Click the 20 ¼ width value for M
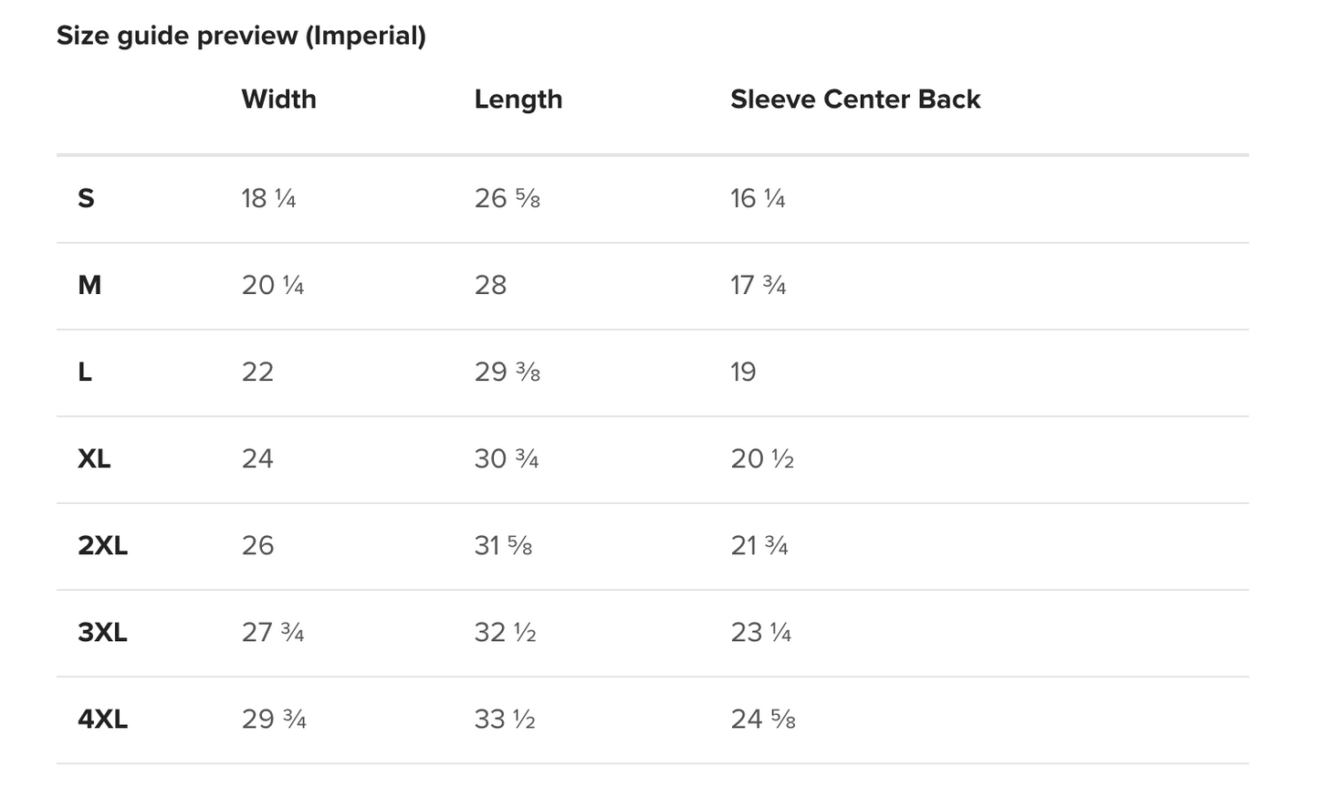1319x799 pixels. 272,285
